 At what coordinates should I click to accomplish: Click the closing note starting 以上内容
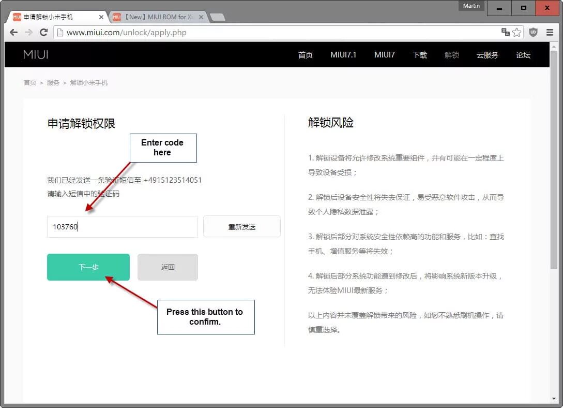pyautogui.click(x=406, y=323)
